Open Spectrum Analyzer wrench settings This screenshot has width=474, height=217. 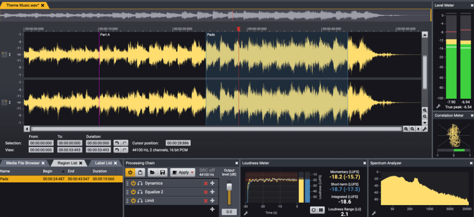point(374,212)
